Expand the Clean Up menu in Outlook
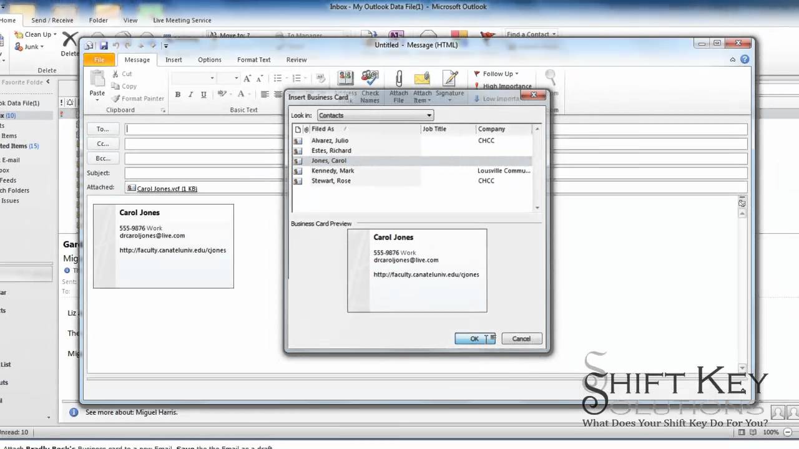 36,34
